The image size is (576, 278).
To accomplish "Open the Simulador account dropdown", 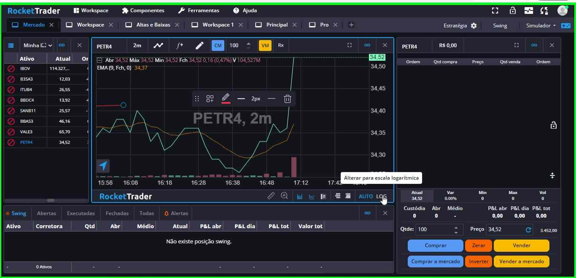I will (541, 26).
